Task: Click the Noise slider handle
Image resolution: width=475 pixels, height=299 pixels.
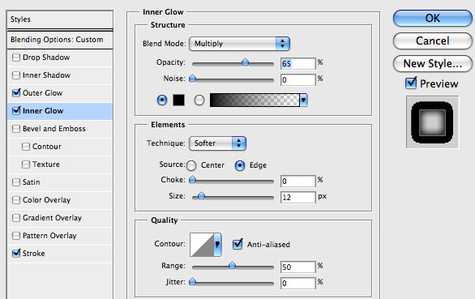Action: point(192,79)
